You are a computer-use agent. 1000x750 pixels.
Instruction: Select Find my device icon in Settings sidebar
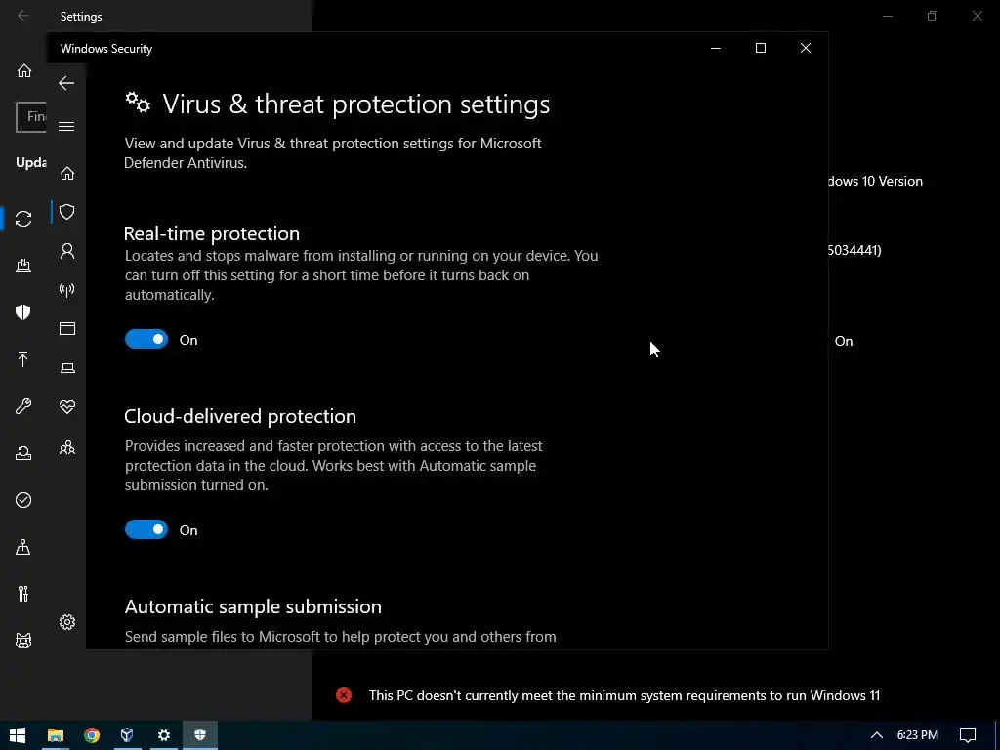(x=23, y=547)
